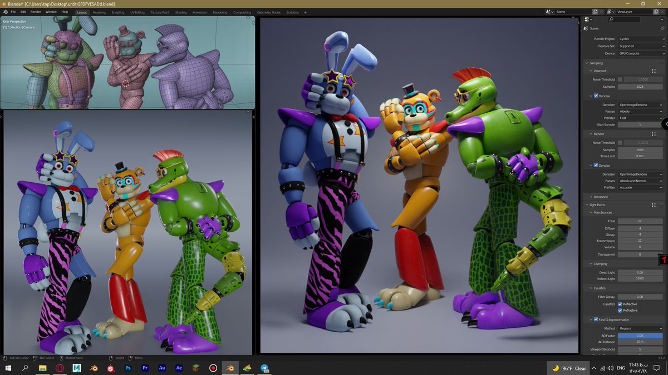Open the Render sampling presets icon
Image resolution: width=668 pixels, height=375 pixels.
(654, 134)
